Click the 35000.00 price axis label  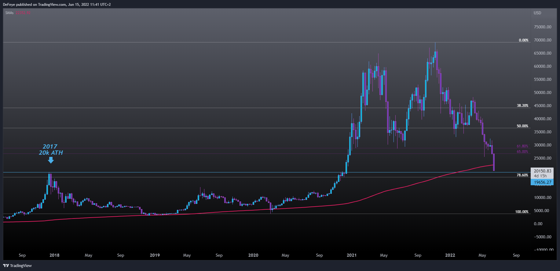pyautogui.click(x=543, y=132)
